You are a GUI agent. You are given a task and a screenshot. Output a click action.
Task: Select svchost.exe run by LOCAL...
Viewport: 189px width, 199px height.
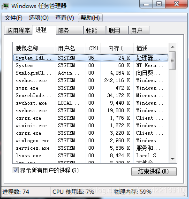pyautogui.click(x=91, y=103)
